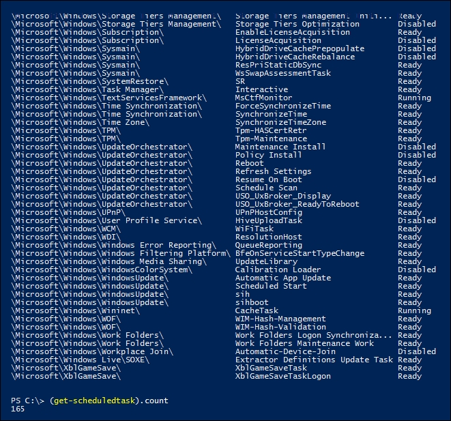
Task: Click the HiveUploadTask task name
Action: point(269,220)
